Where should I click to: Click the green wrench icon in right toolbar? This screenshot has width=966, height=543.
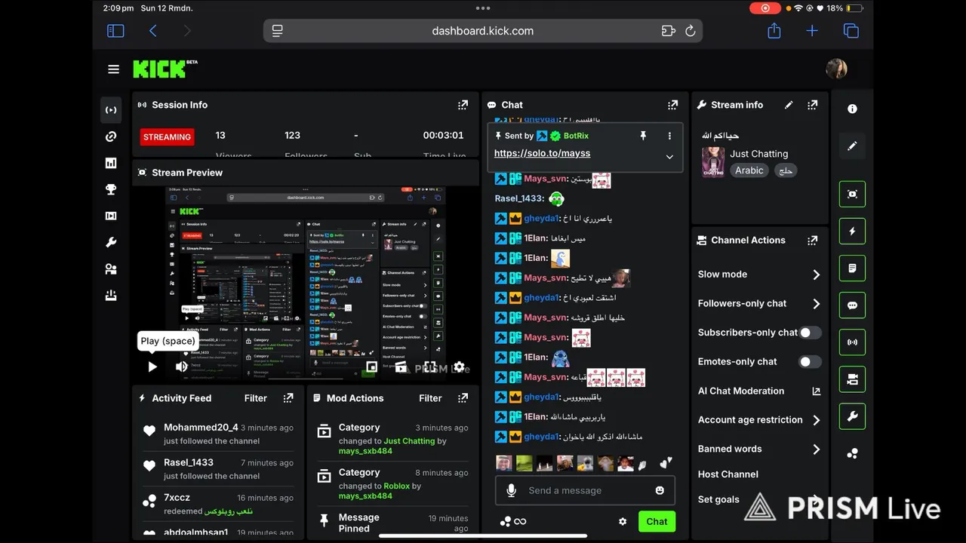(852, 416)
